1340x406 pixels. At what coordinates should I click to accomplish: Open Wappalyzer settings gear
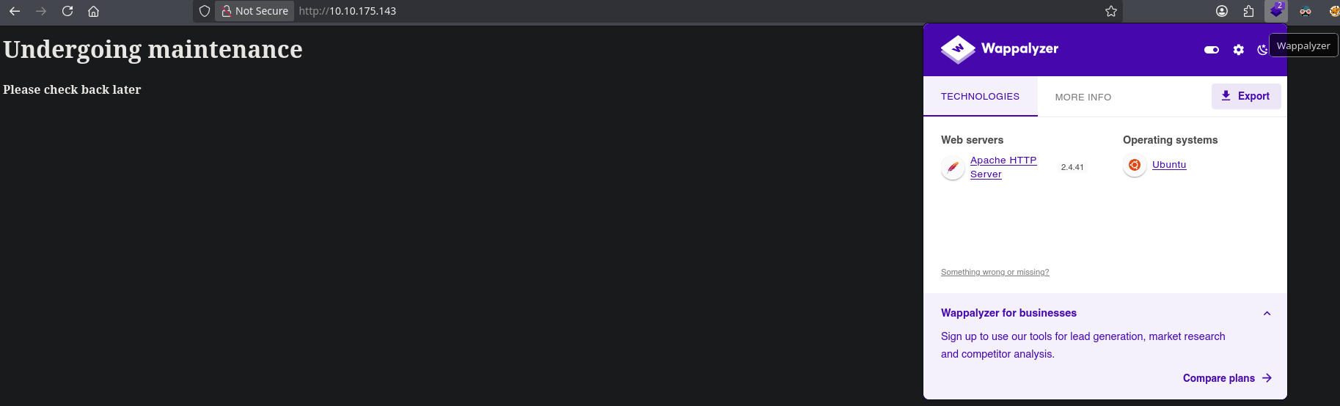coord(1239,50)
